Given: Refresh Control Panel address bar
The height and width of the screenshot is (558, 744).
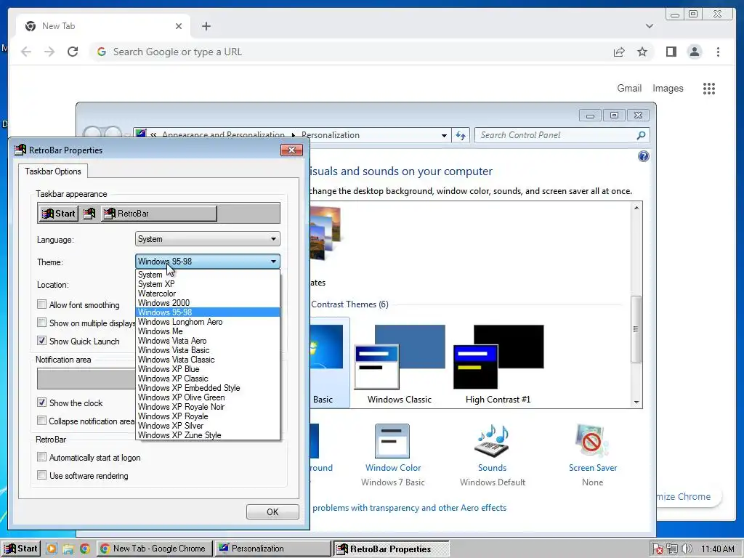Looking at the screenshot, I should [x=460, y=135].
